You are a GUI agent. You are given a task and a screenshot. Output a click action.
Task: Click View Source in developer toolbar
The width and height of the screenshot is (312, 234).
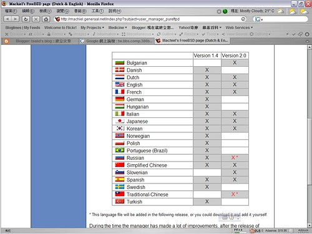click(235, 34)
